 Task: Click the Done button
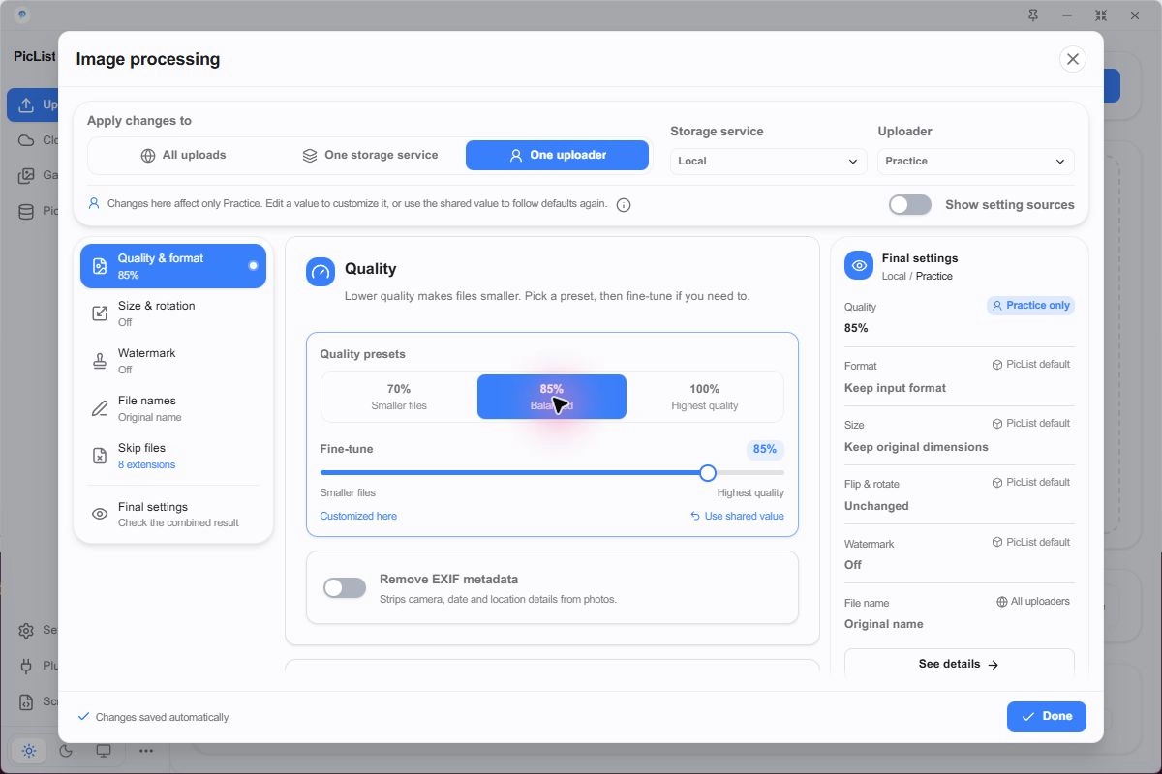(x=1047, y=717)
